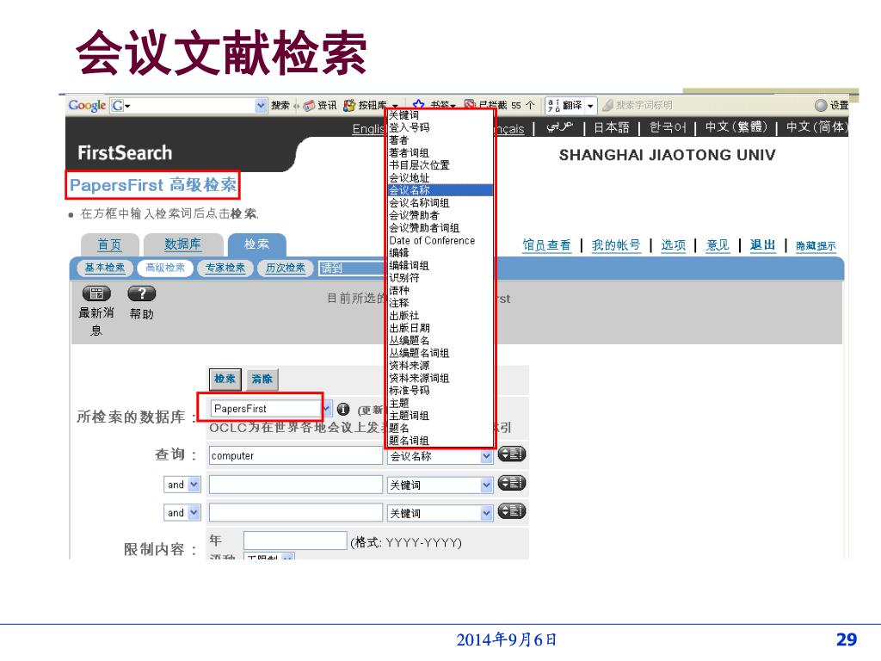Viewport: 881px width, 661px height.
Task: Click the 清除 clear button
Action: click(x=262, y=379)
